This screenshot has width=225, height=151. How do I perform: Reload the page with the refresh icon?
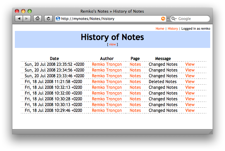(48, 18)
